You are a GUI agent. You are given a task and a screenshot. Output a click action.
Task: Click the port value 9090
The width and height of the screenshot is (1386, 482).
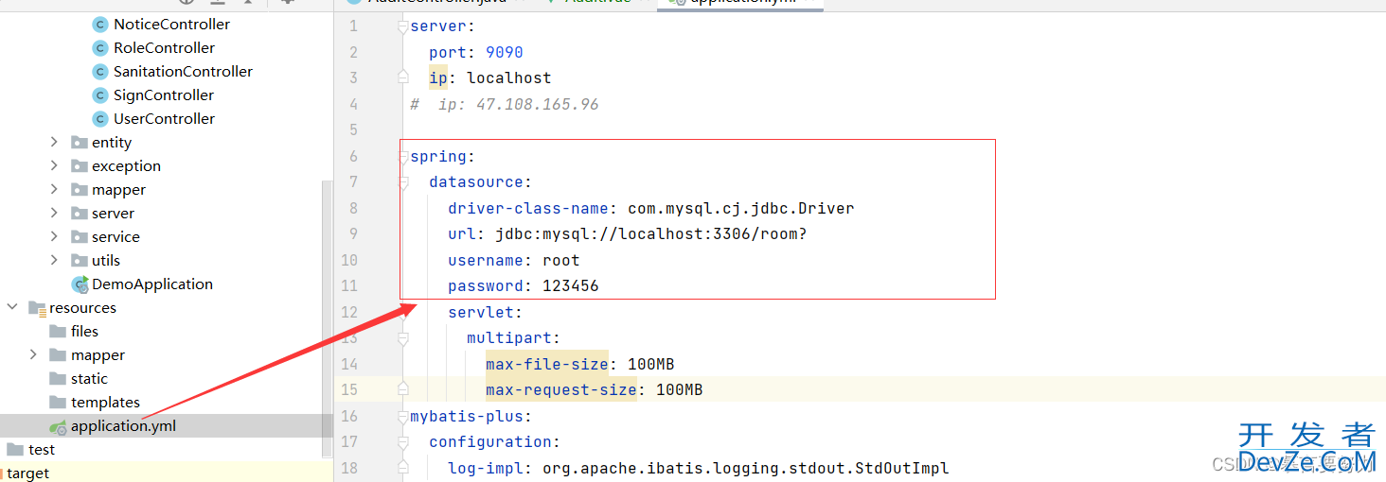coord(505,52)
